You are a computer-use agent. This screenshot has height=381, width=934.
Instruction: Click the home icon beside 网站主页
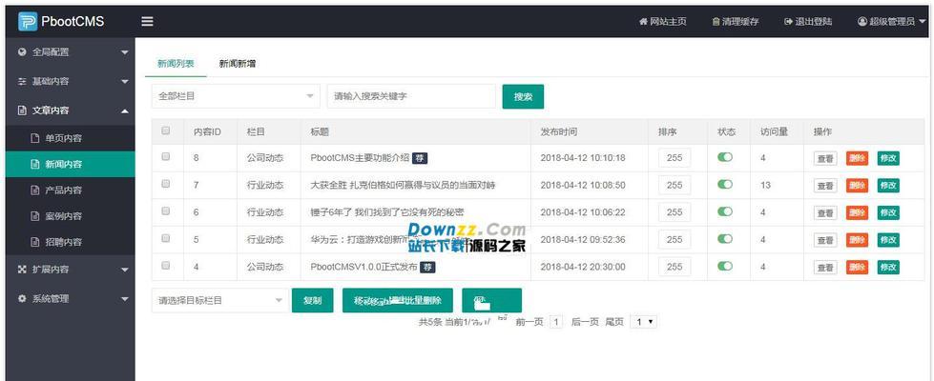click(x=643, y=21)
